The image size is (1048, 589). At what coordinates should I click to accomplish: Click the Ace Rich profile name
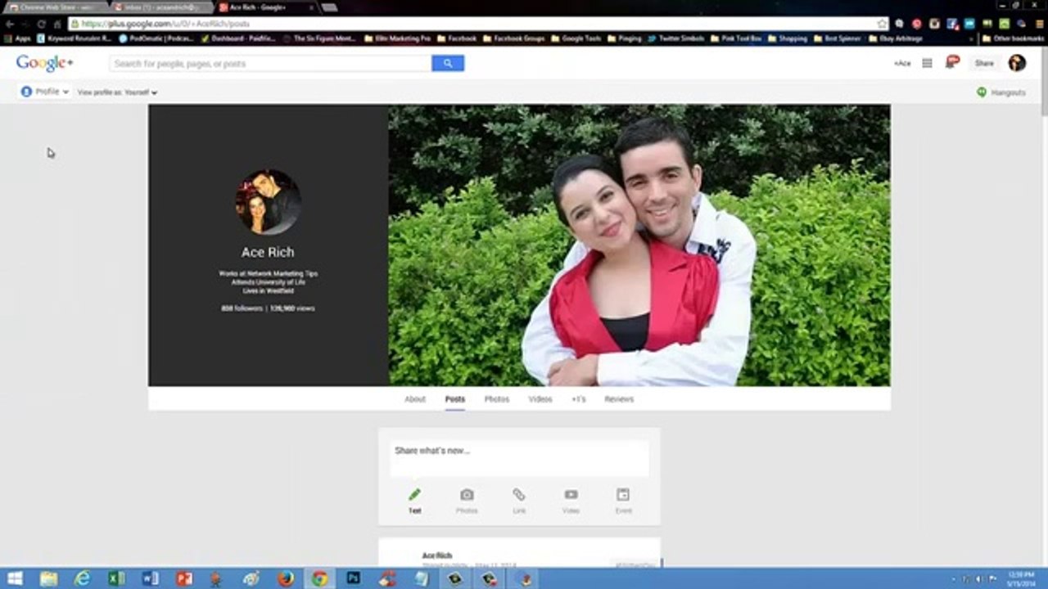pos(268,252)
